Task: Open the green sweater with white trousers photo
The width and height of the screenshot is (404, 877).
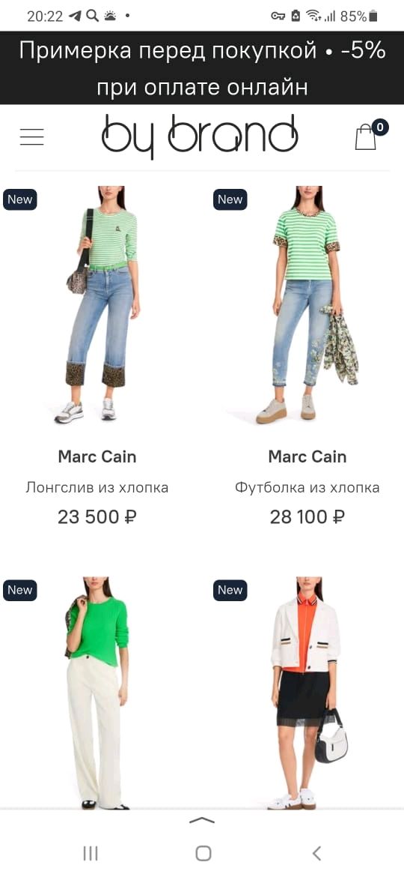Action: click(x=99, y=693)
